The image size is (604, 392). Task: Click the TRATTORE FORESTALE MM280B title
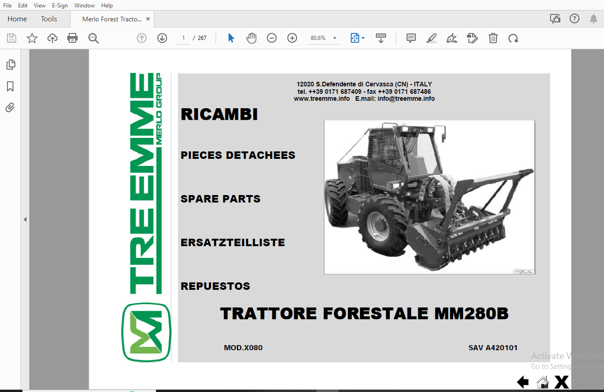tap(364, 314)
